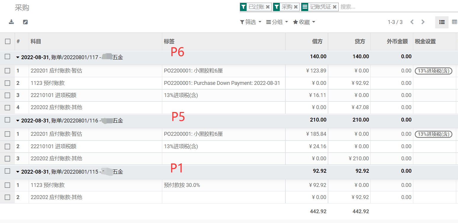Open the 收藏 favorites dropdown

304,22
